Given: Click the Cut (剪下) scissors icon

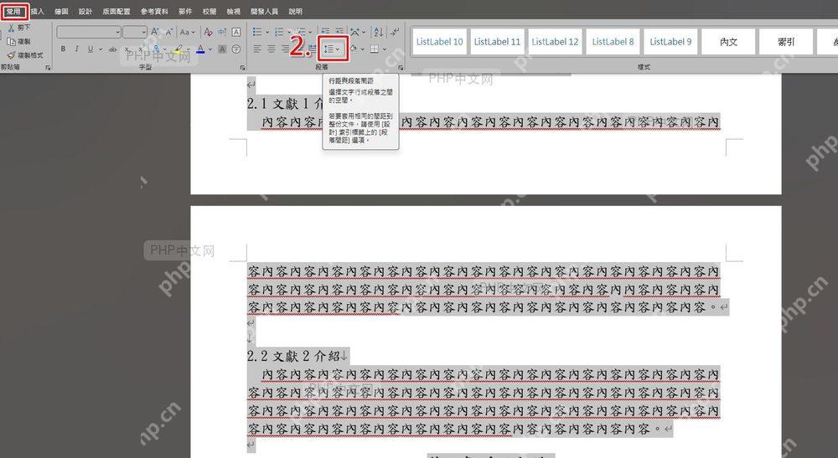Looking at the screenshot, I should (11, 28).
